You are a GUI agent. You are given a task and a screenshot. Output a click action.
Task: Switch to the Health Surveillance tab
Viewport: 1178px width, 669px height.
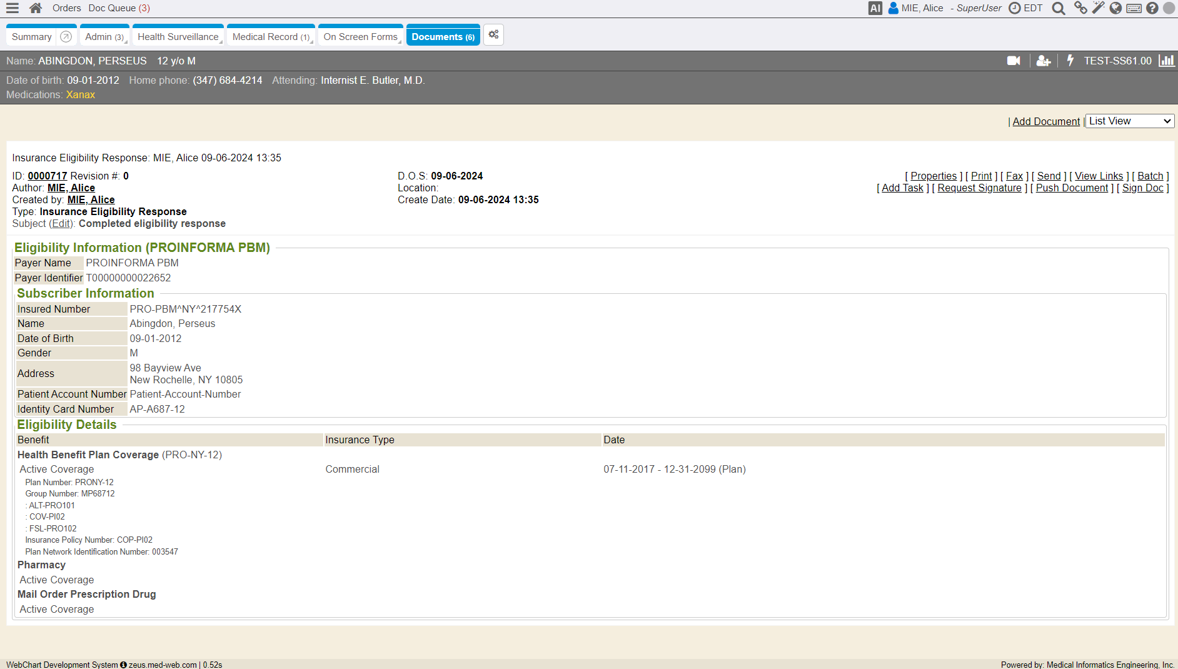(x=178, y=37)
